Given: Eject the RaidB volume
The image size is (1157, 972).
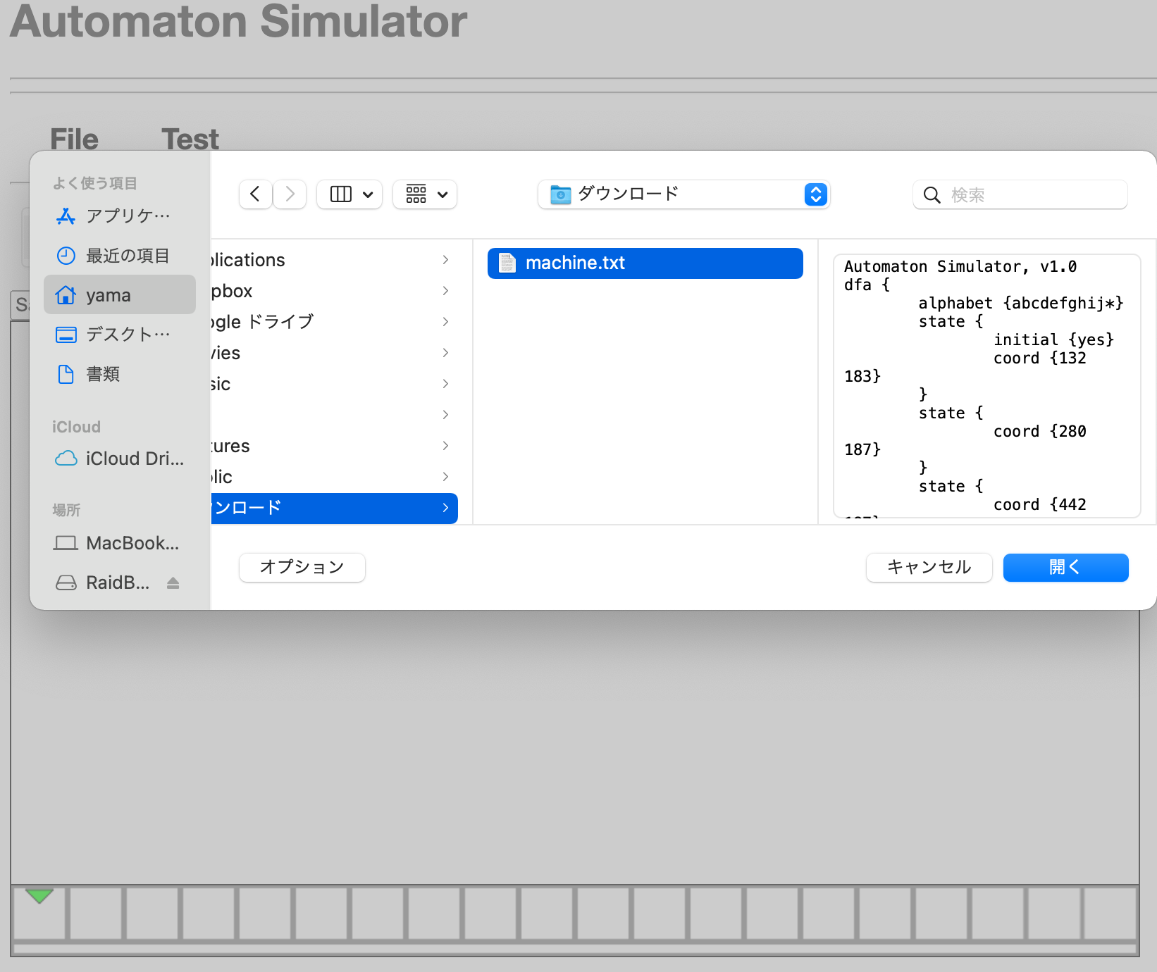Looking at the screenshot, I should click(x=173, y=582).
